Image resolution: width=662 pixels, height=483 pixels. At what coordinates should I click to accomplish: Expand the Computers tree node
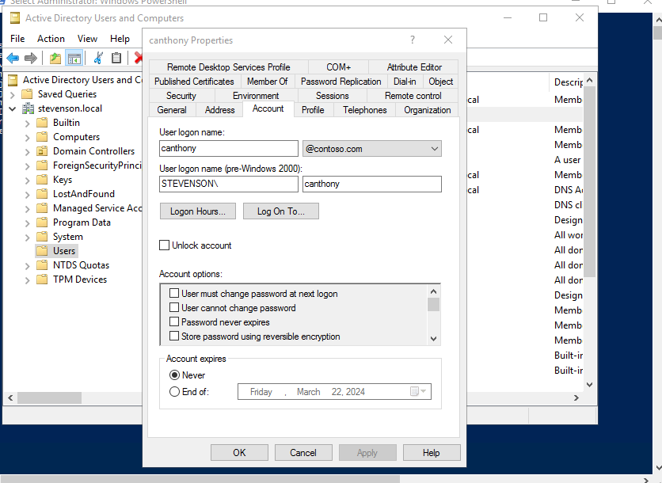click(x=28, y=137)
